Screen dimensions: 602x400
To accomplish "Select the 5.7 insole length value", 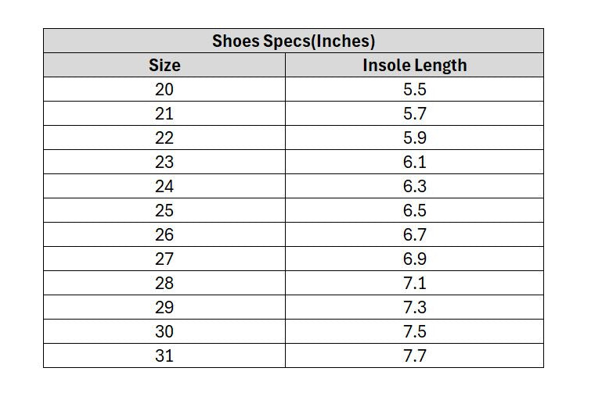I will click(x=415, y=113).
